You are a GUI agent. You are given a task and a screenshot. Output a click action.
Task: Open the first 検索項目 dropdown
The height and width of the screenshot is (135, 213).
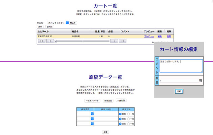click(85, 114)
